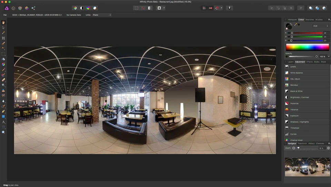The width and height of the screenshot is (331, 187).
Task: Open the RGB colour model dropdown
Action: coord(321,26)
